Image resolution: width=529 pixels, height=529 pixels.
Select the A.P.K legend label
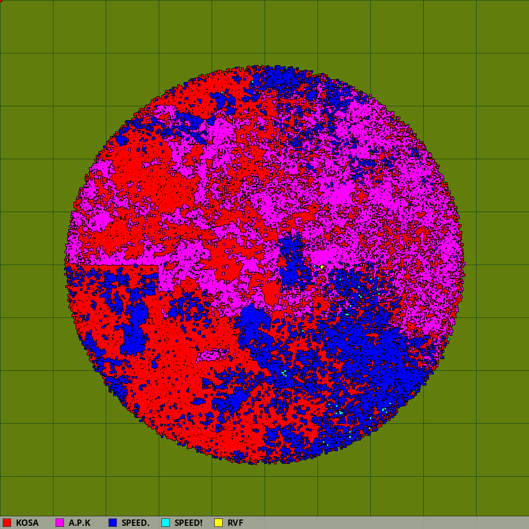click(x=80, y=523)
